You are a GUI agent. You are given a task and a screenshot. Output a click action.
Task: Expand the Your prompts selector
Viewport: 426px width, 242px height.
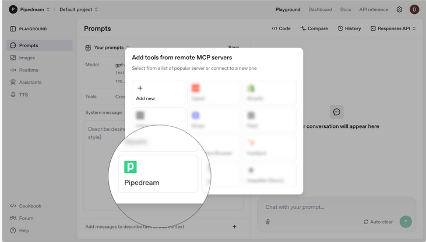107,48
